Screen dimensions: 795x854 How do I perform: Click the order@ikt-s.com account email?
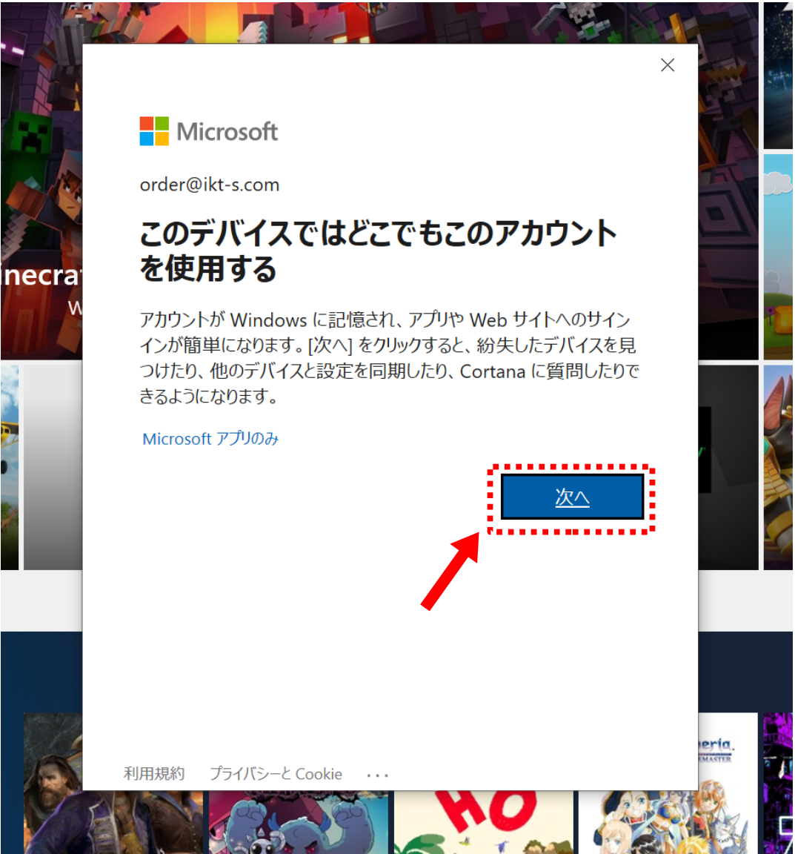(210, 185)
